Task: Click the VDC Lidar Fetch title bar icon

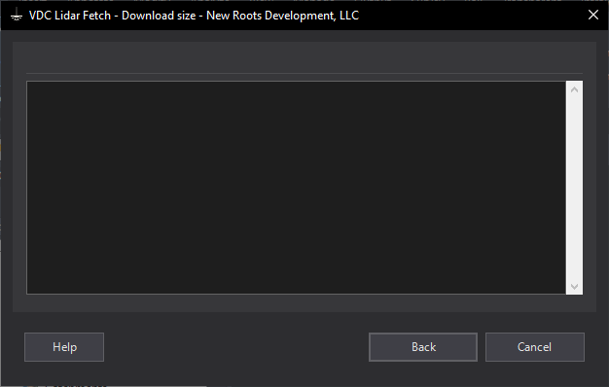Action: [17, 16]
